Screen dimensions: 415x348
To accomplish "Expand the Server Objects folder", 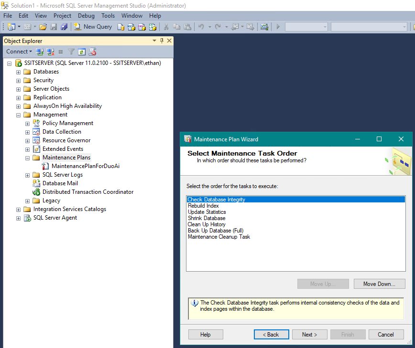I will pyautogui.click(x=18, y=89).
